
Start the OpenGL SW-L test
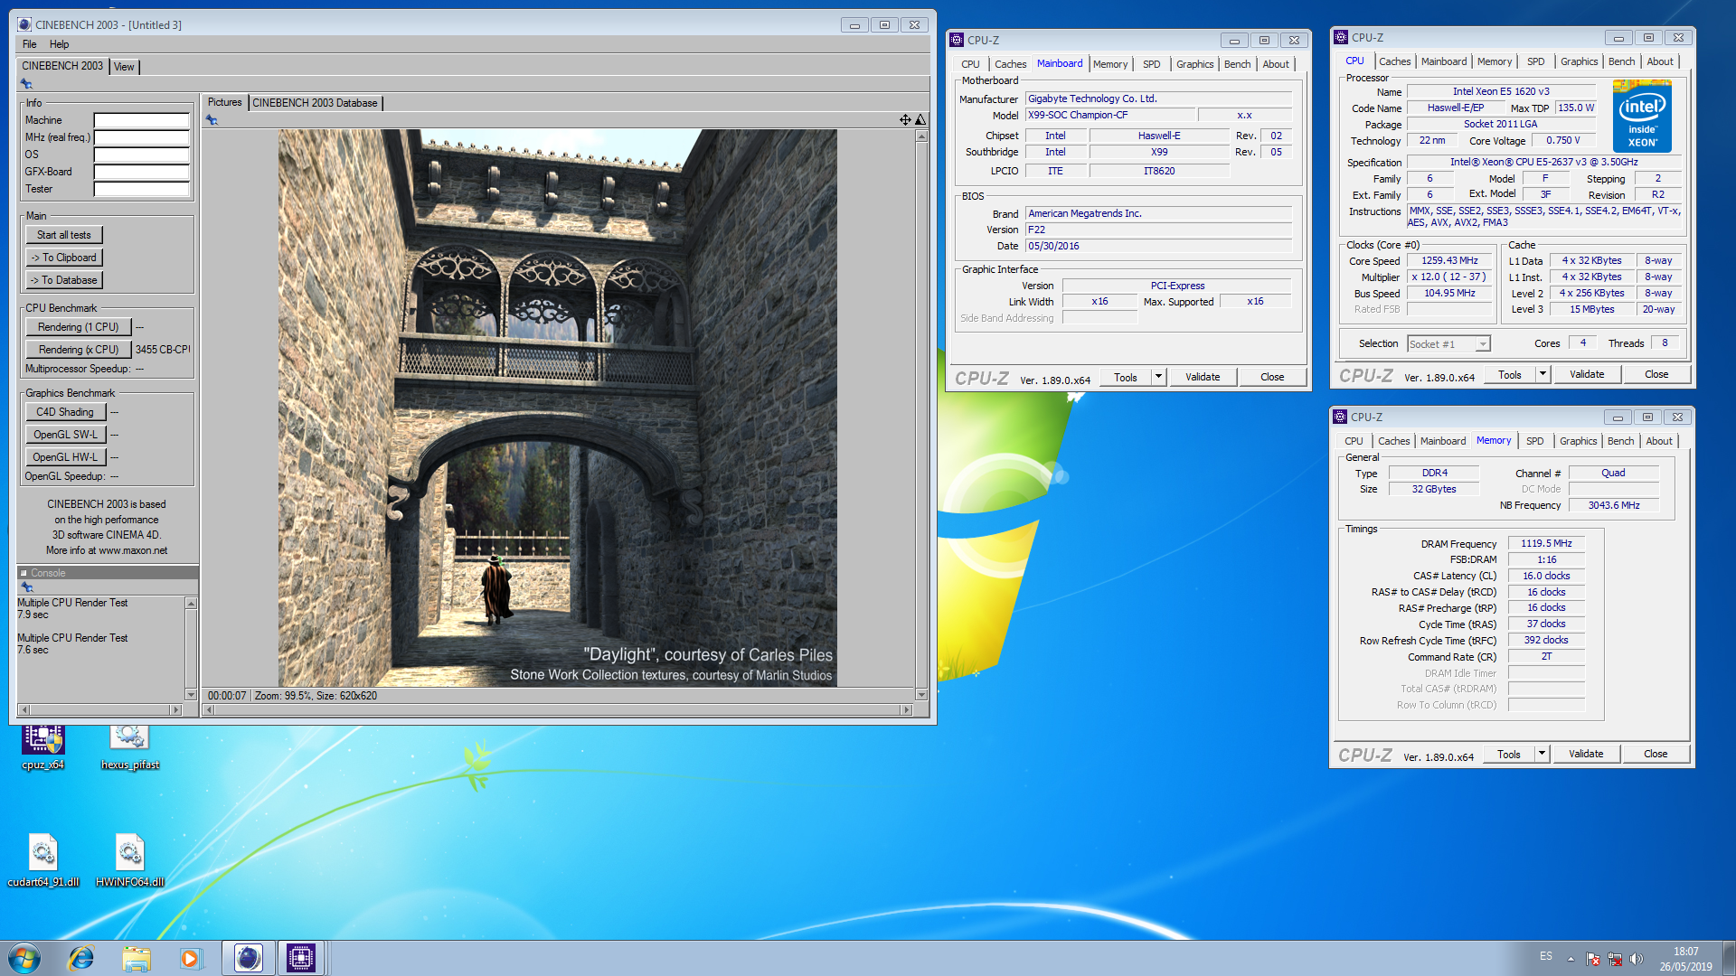[x=65, y=435]
